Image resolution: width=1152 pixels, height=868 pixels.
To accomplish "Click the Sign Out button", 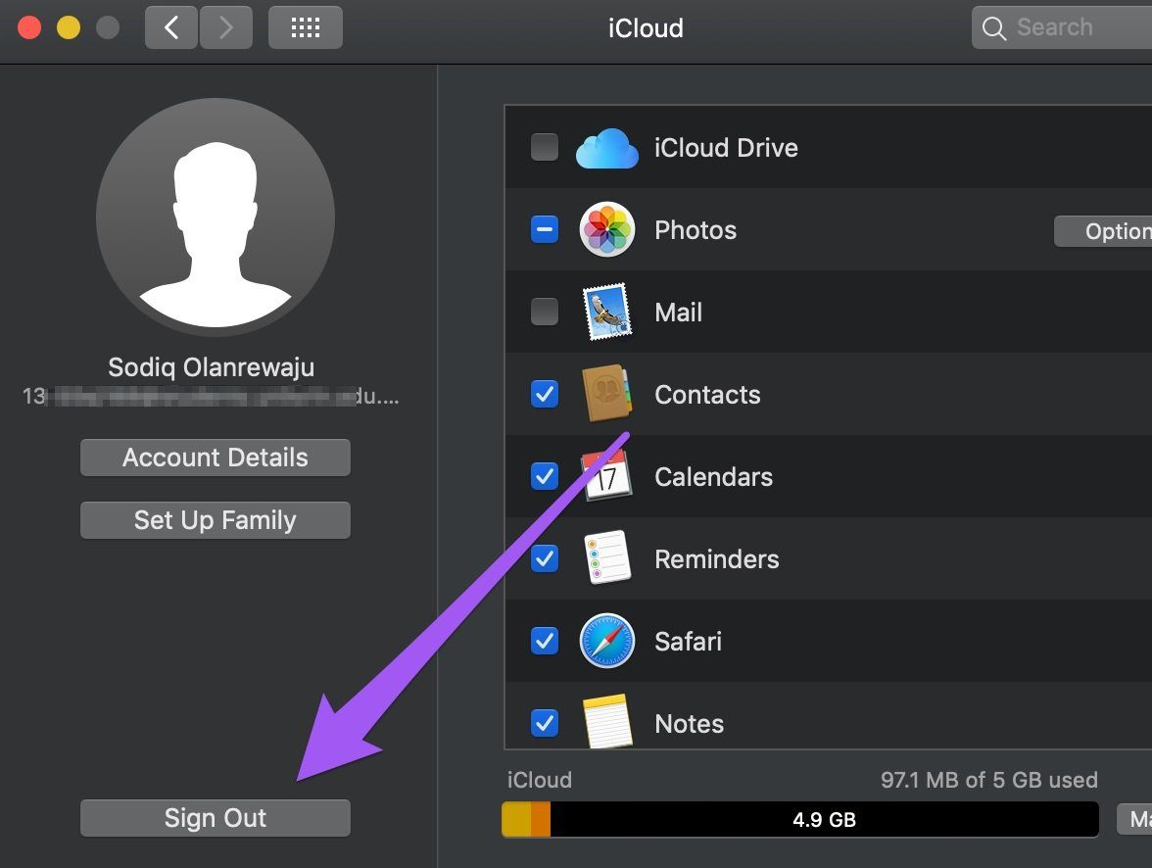I will tap(216, 818).
